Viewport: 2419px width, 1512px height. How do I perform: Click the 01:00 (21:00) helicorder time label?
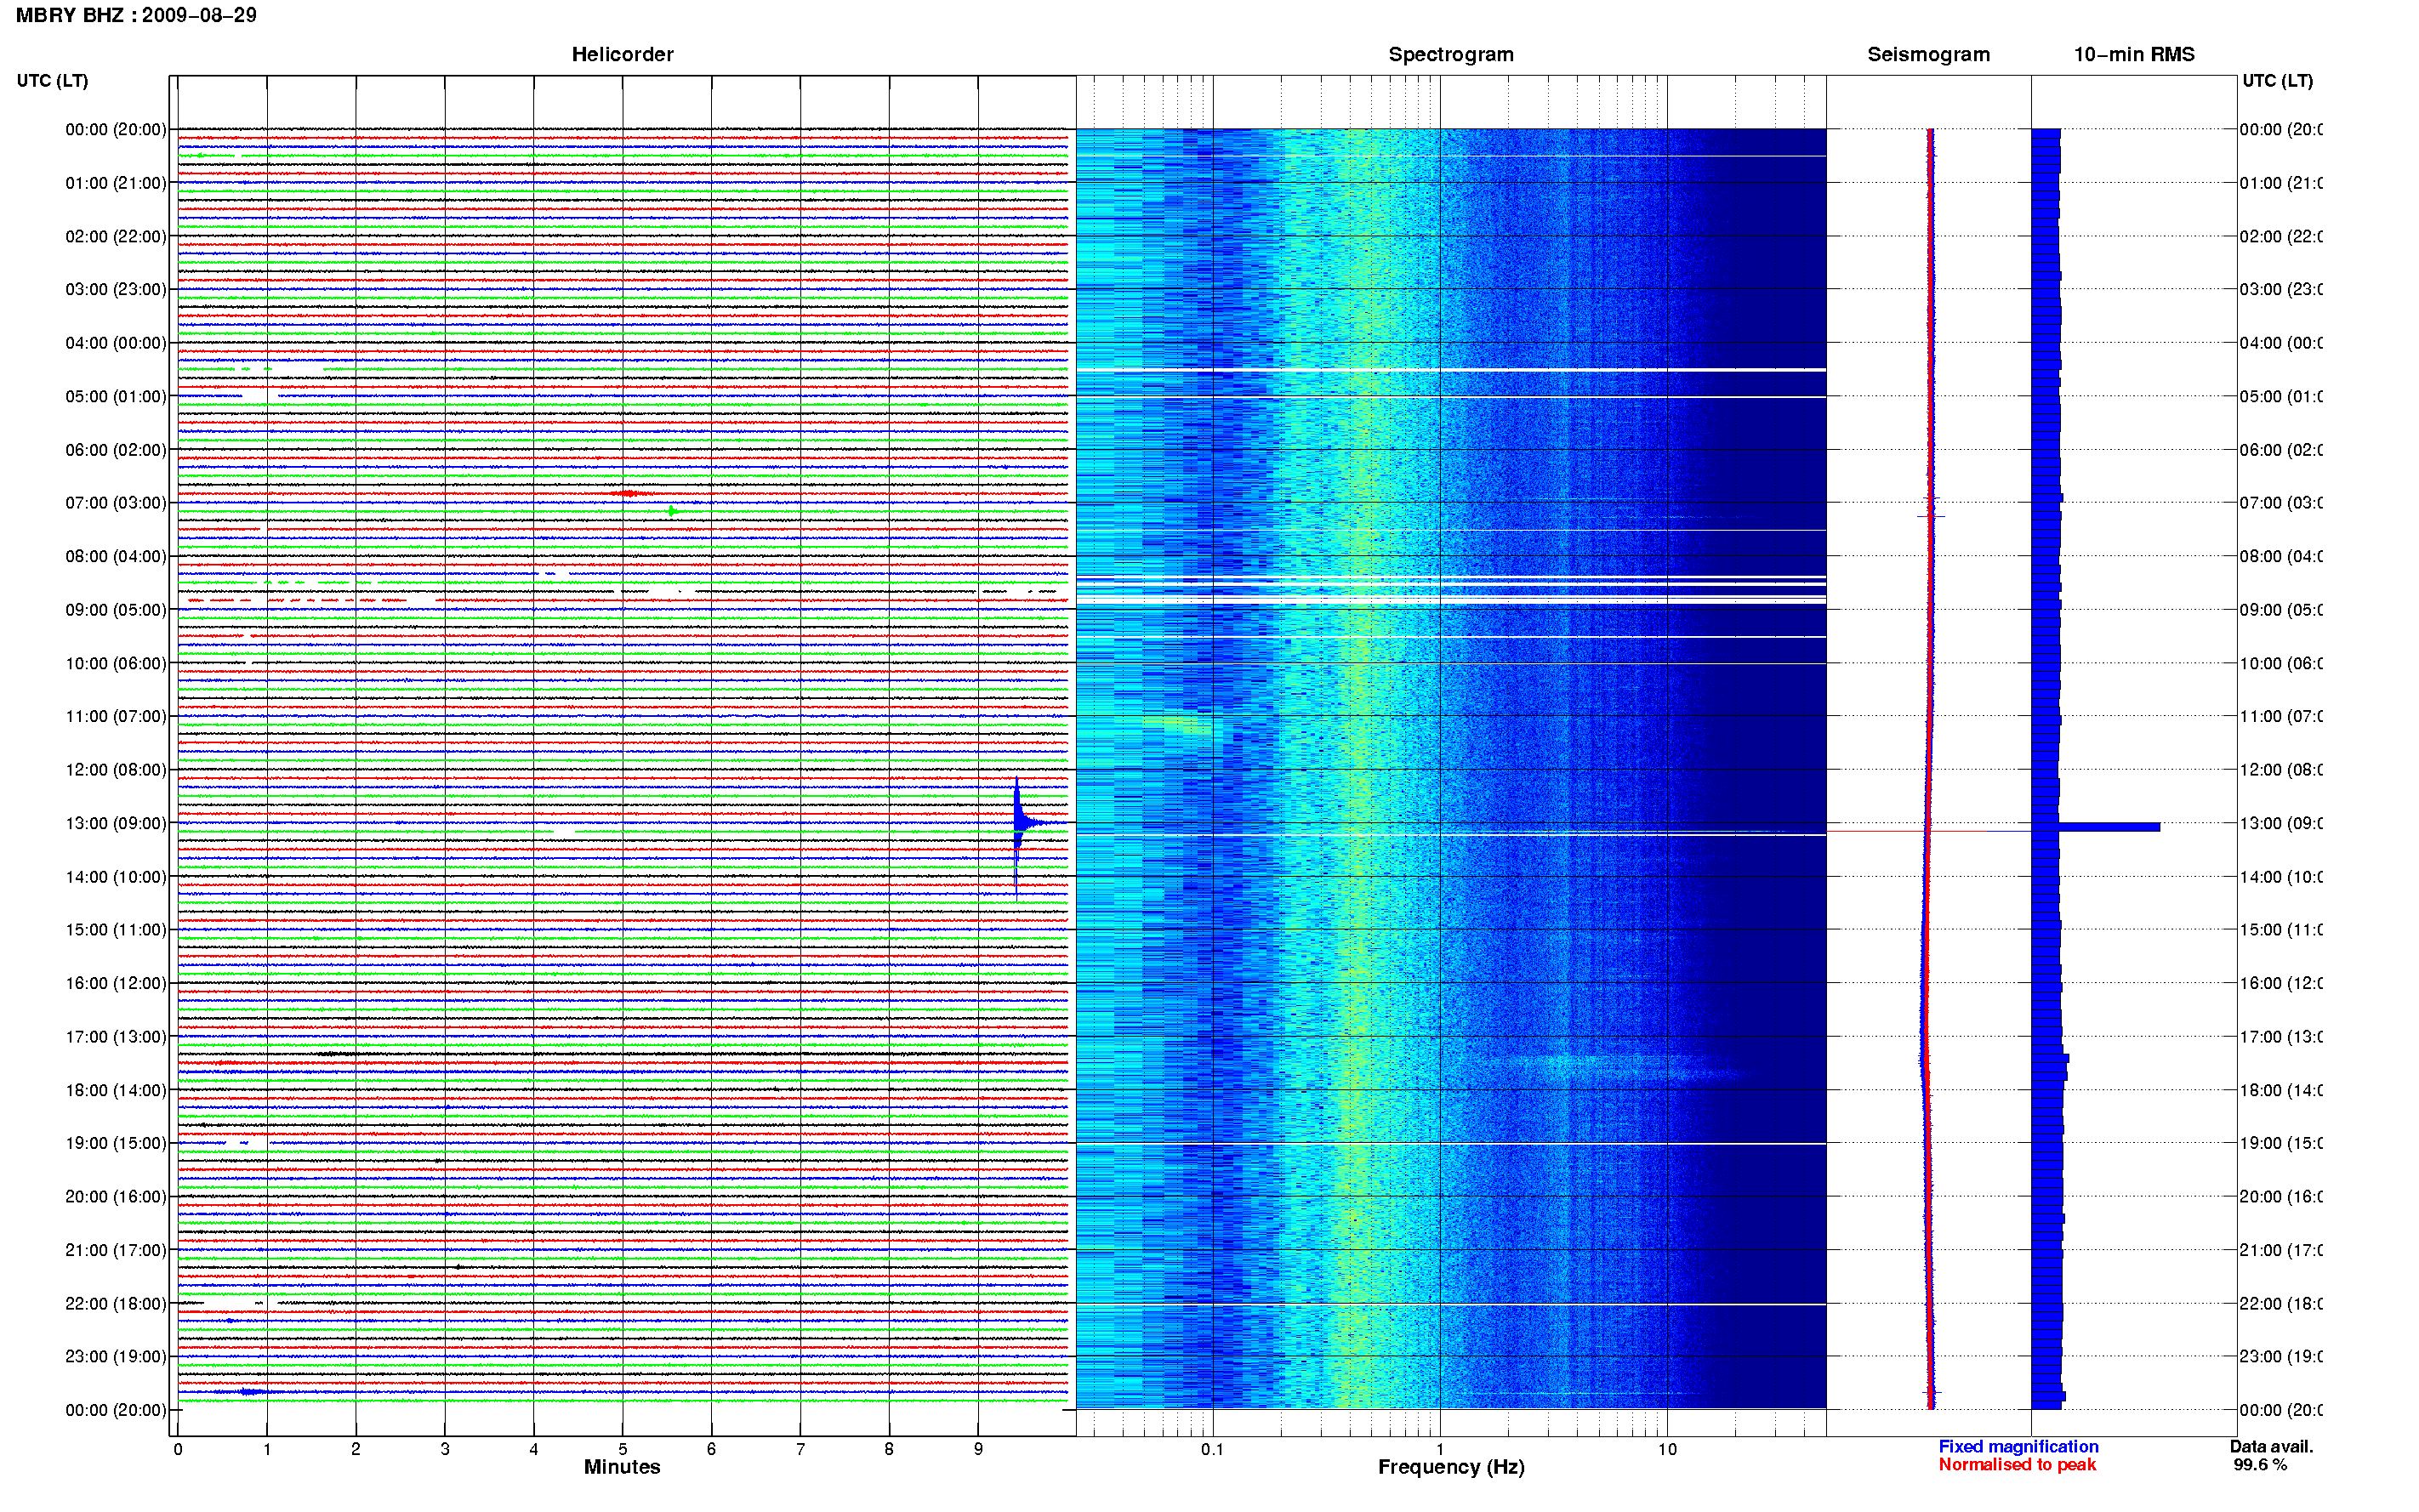pyautogui.click(x=116, y=183)
